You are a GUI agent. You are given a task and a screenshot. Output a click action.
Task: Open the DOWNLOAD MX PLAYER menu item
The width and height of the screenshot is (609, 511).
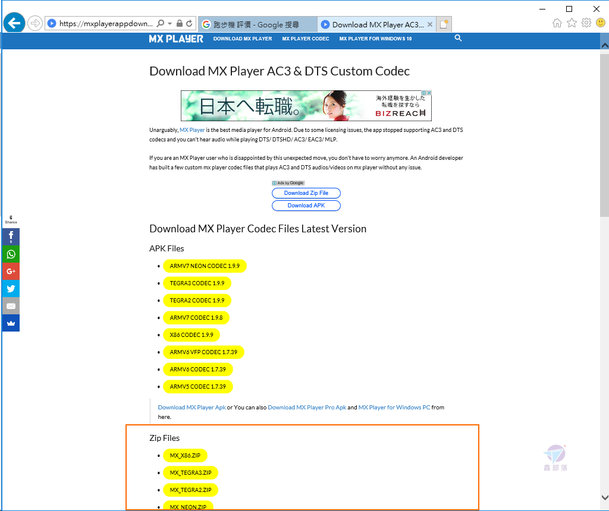click(x=243, y=39)
